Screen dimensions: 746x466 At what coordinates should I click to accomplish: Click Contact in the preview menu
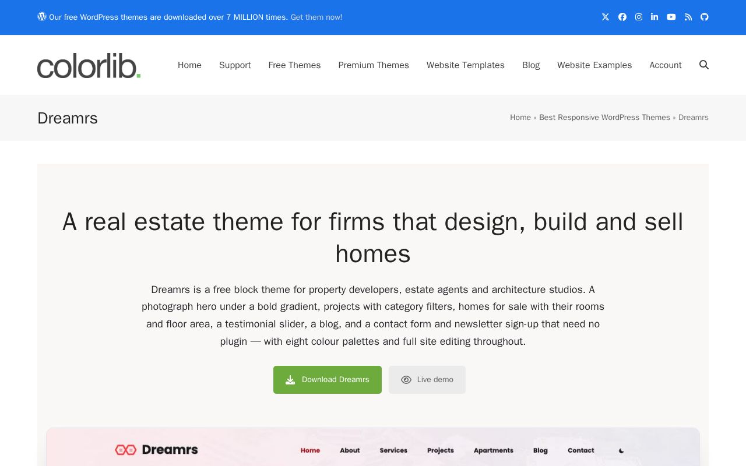(x=581, y=450)
